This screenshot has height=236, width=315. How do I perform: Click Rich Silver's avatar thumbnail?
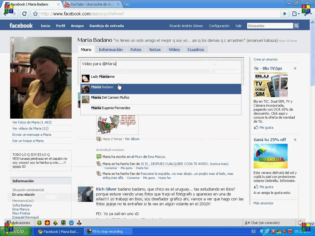click(x=85, y=194)
